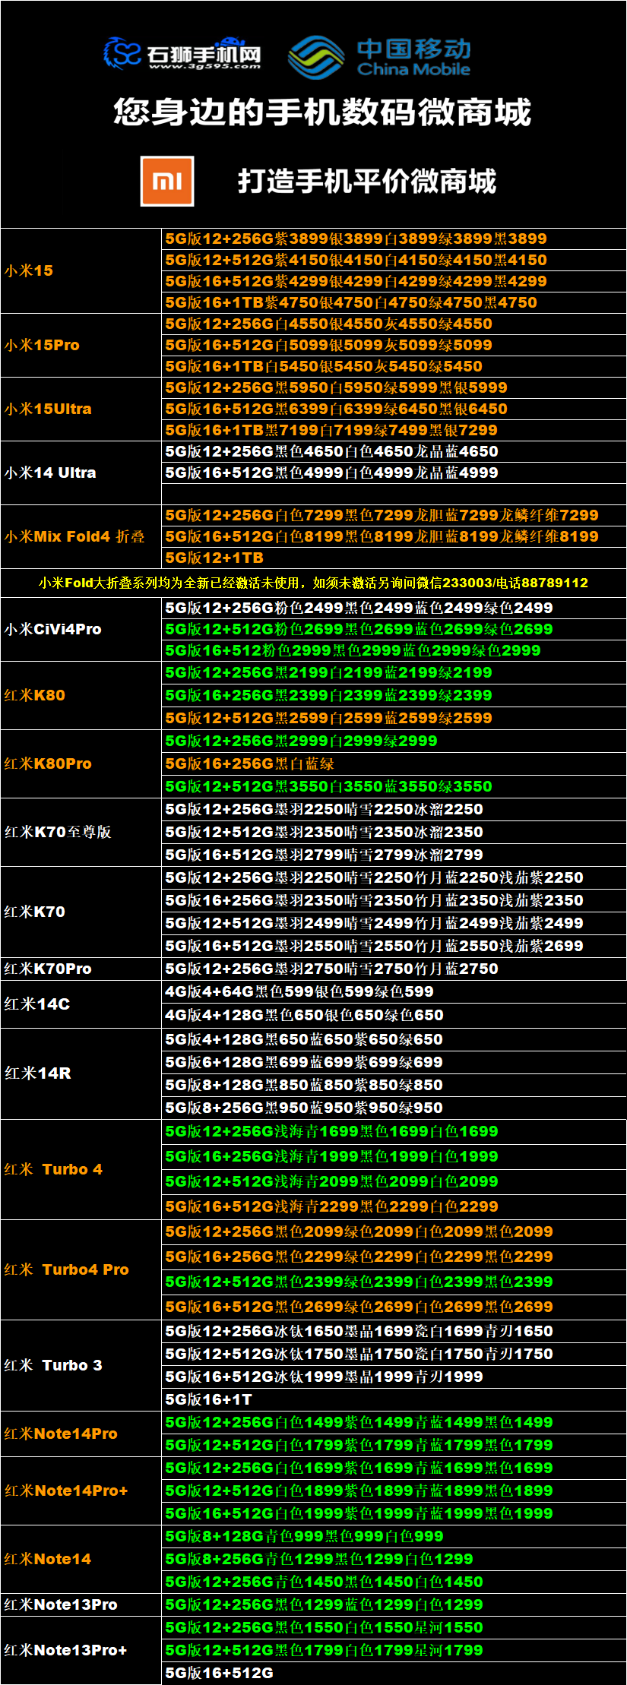Click the 红米K80Pro model label
This screenshot has height=1685, width=627.
[48, 763]
